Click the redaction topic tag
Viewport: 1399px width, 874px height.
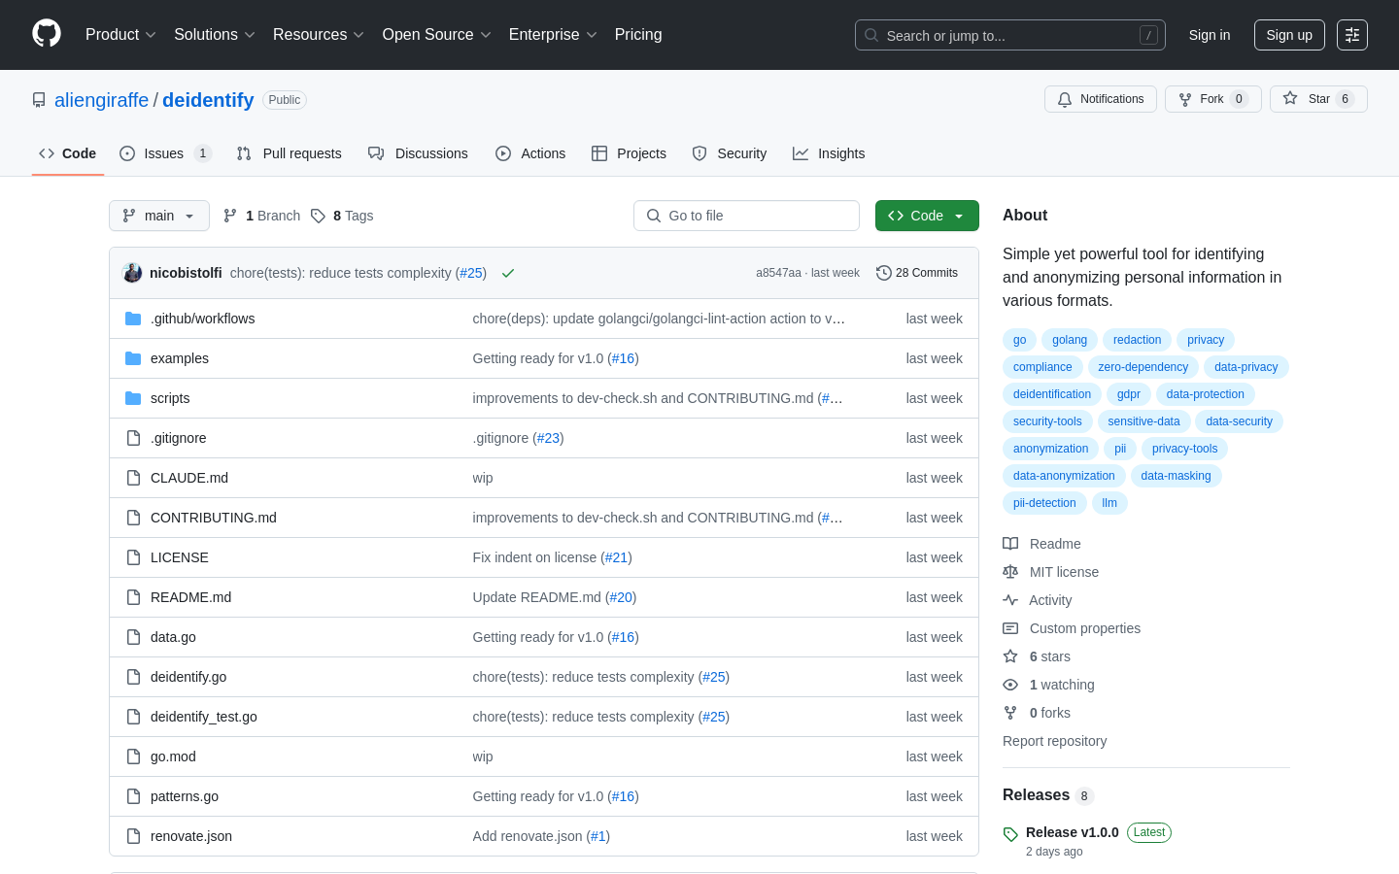tap(1137, 340)
